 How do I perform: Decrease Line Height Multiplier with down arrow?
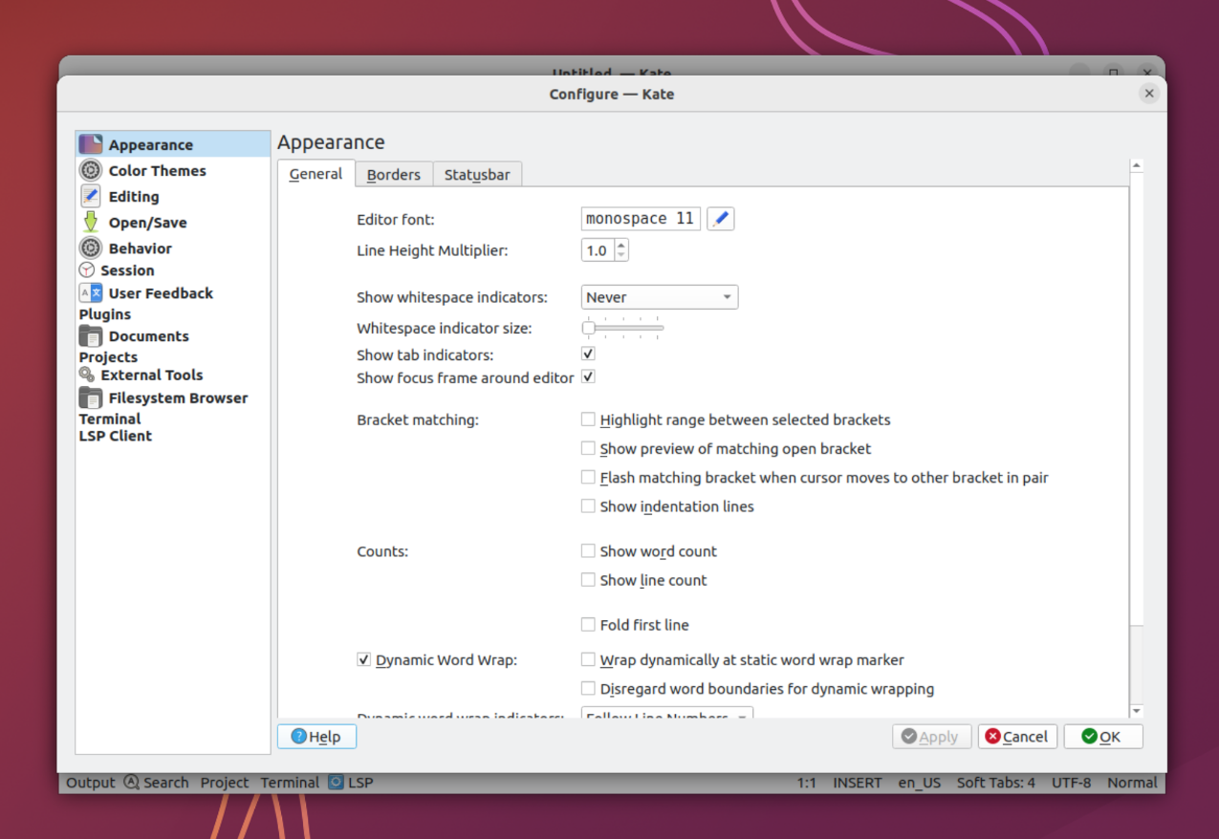click(x=621, y=255)
